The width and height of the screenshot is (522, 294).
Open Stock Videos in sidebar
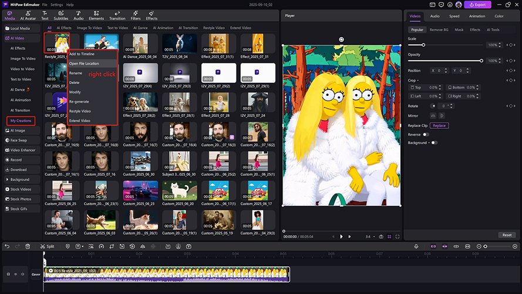pos(21,189)
